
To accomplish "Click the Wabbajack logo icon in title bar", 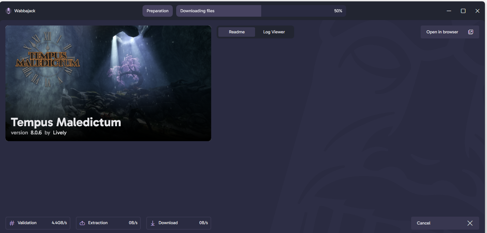I will point(8,11).
